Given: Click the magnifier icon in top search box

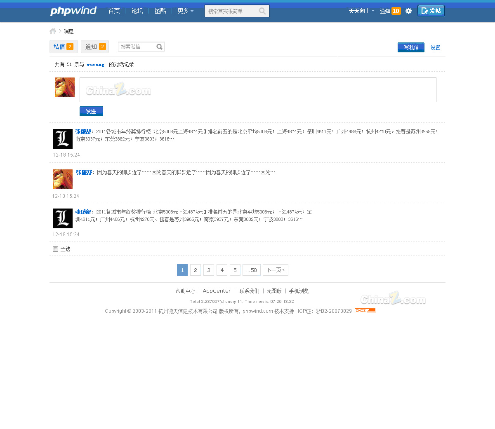Looking at the screenshot, I should click(262, 11).
